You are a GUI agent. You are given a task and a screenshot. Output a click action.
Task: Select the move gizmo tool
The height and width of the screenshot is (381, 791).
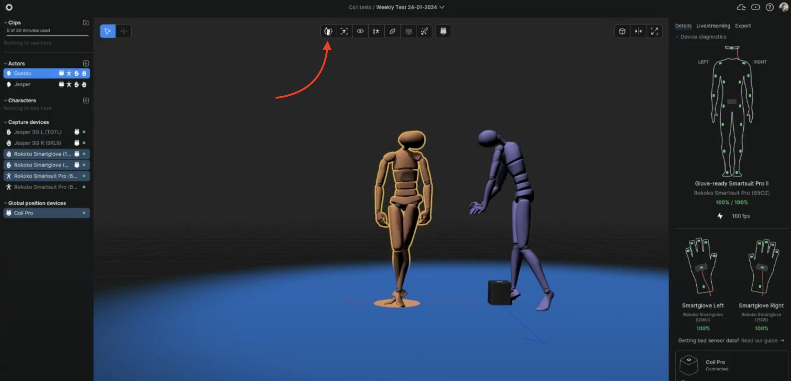[124, 31]
